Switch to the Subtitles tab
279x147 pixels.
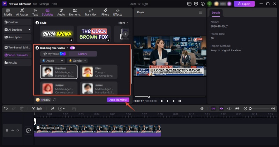tap(47, 12)
